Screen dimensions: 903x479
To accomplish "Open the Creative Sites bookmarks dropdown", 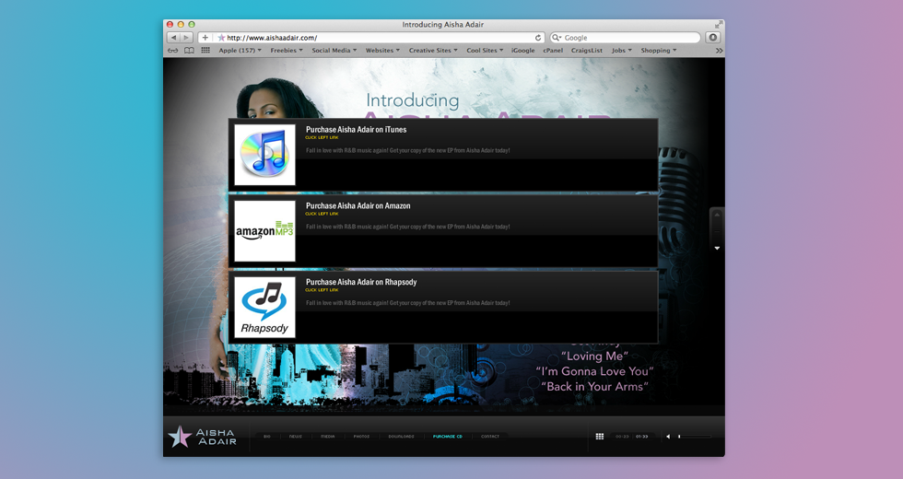I will point(433,51).
